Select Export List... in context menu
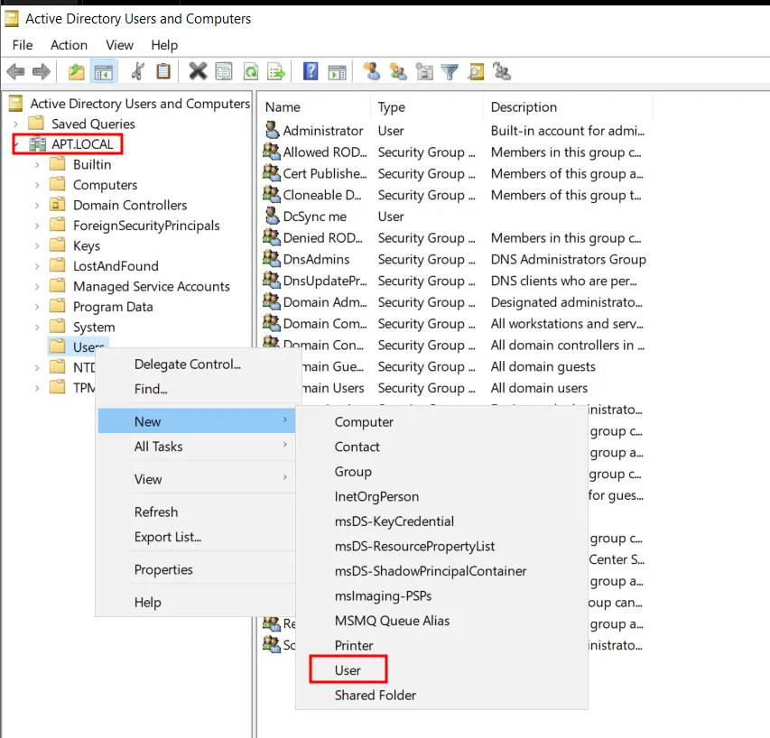 197,537
